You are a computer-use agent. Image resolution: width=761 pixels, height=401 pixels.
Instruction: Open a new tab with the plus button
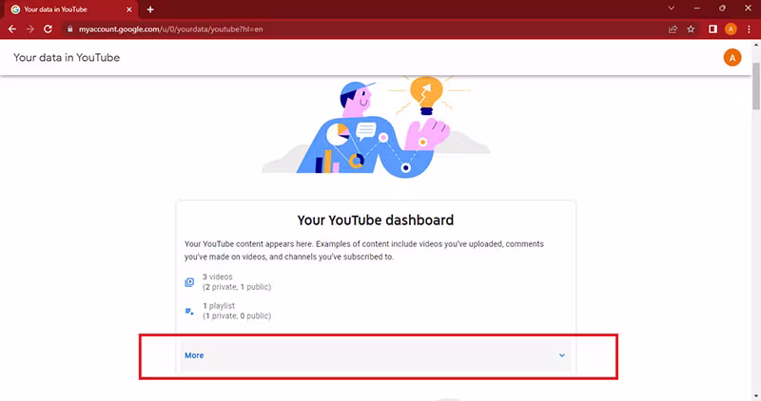[x=150, y=10]
